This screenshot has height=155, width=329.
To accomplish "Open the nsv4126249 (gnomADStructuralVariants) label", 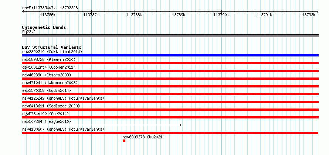I will tap(63, 98).
